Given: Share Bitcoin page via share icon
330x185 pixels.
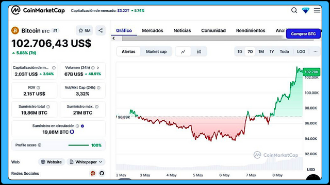Looking at the screenshot, I should coord(101,31).
